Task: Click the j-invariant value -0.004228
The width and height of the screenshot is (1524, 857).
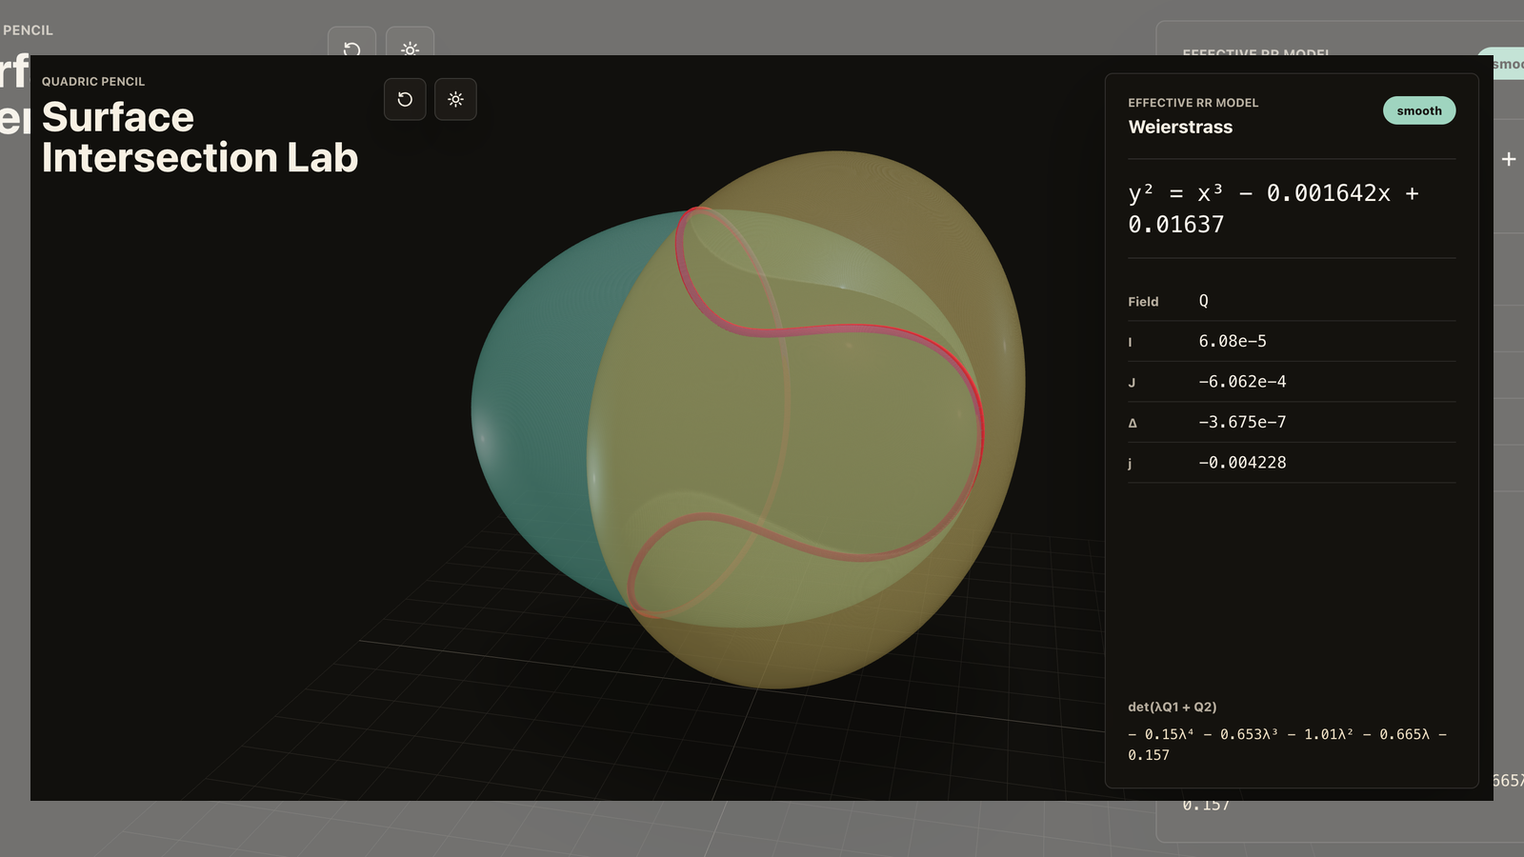Action: point(1242,463)
